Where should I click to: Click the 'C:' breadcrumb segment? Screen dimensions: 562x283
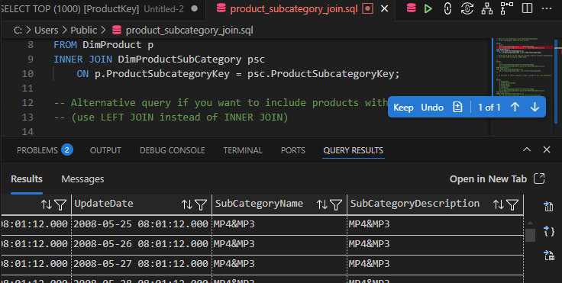[x=18, y=31]
